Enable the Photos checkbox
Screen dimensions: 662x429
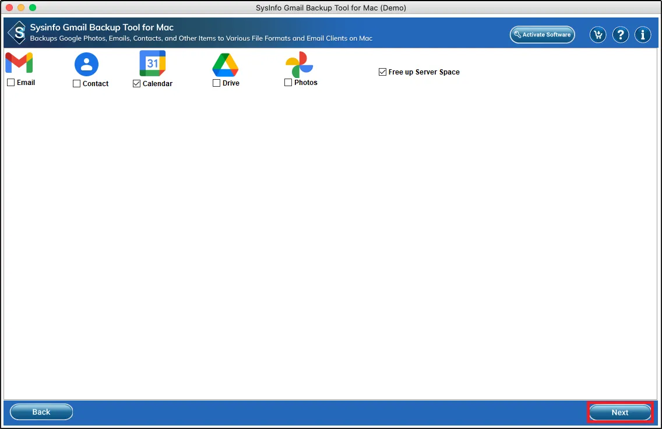pyautogui.click(x=288, y=83)
